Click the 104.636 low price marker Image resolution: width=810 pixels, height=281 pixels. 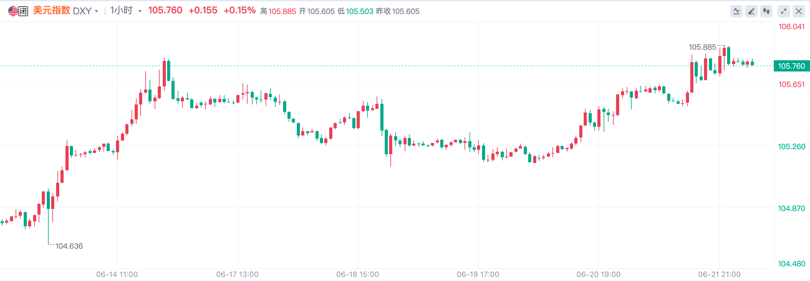coord(69,246)
